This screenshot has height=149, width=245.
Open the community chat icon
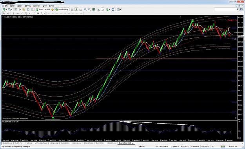pyautogui.click(x=241, y=9)
